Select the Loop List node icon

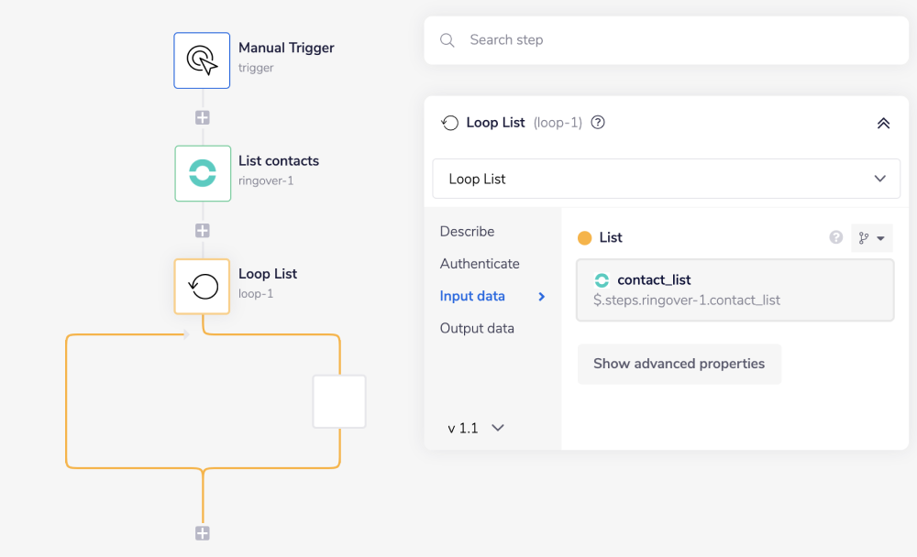[203, 287]
